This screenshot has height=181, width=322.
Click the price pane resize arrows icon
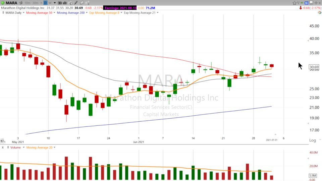[x=3, y=13]
